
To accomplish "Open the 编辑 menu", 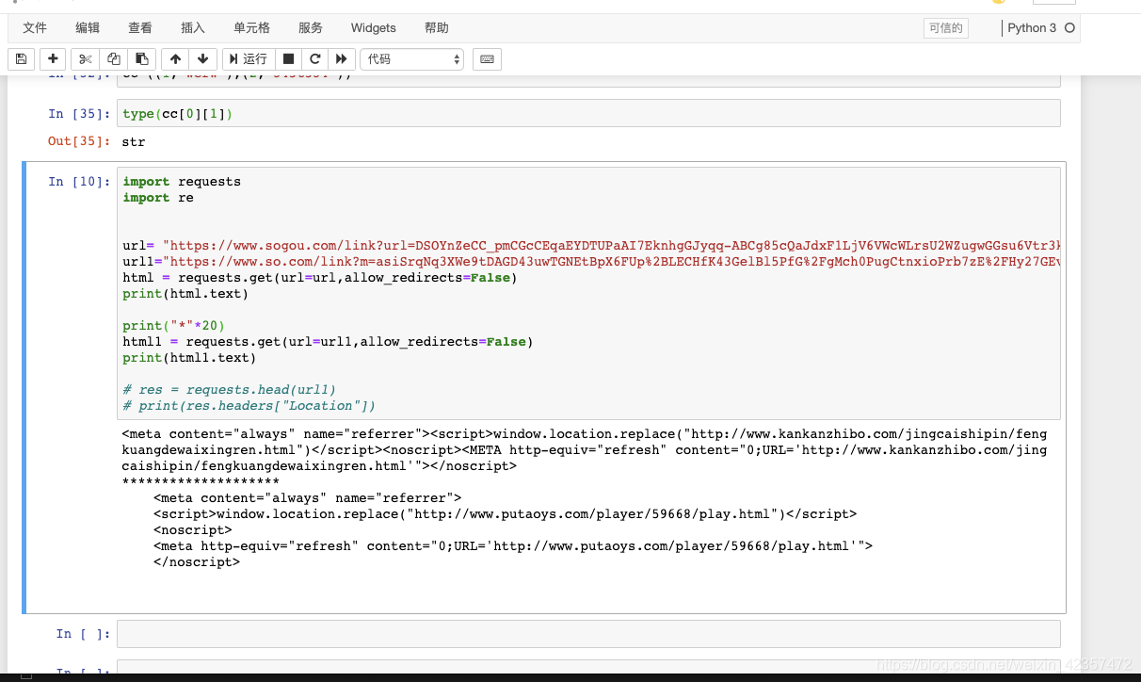I will point(88,28).
